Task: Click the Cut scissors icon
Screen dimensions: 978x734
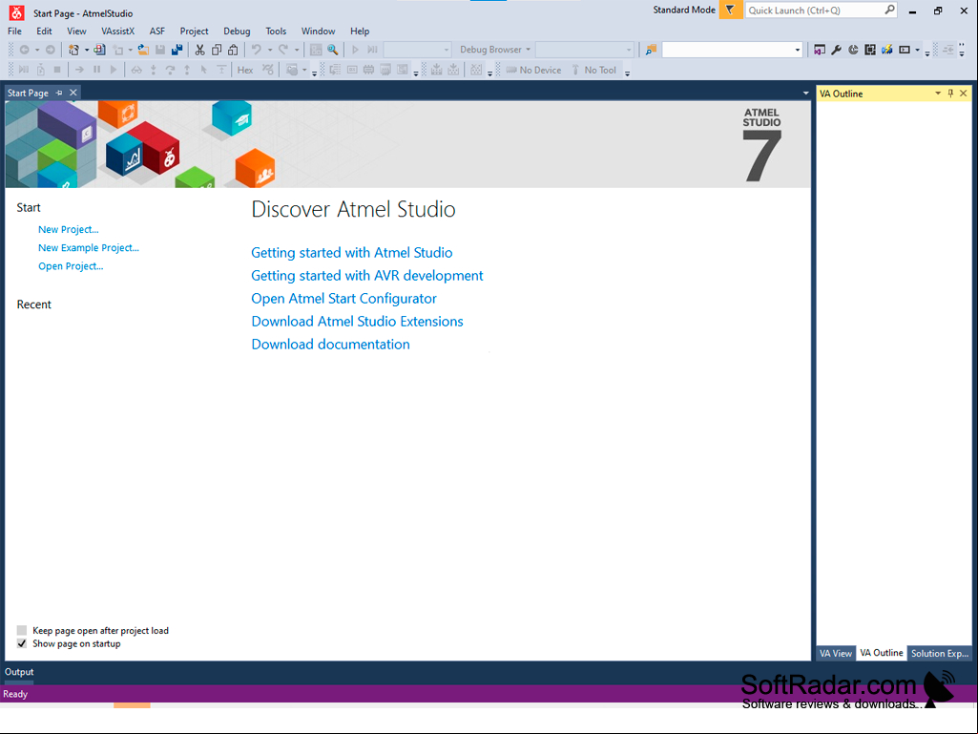Action: coord(199,50)
